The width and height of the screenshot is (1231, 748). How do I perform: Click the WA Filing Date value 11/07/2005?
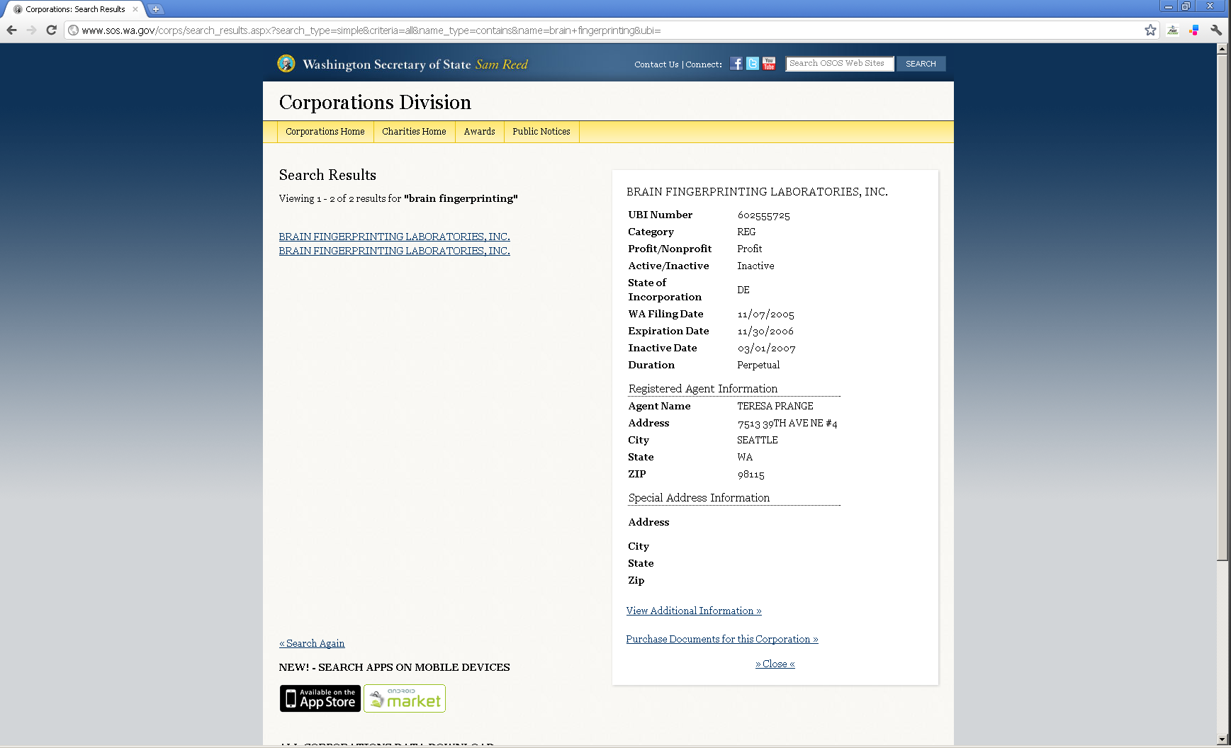765,314
